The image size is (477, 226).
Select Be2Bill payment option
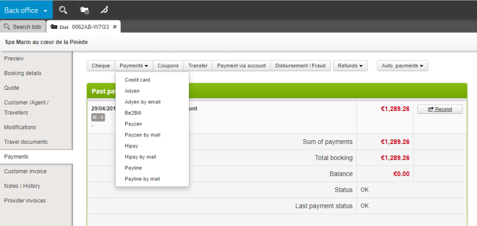(133, 113)
